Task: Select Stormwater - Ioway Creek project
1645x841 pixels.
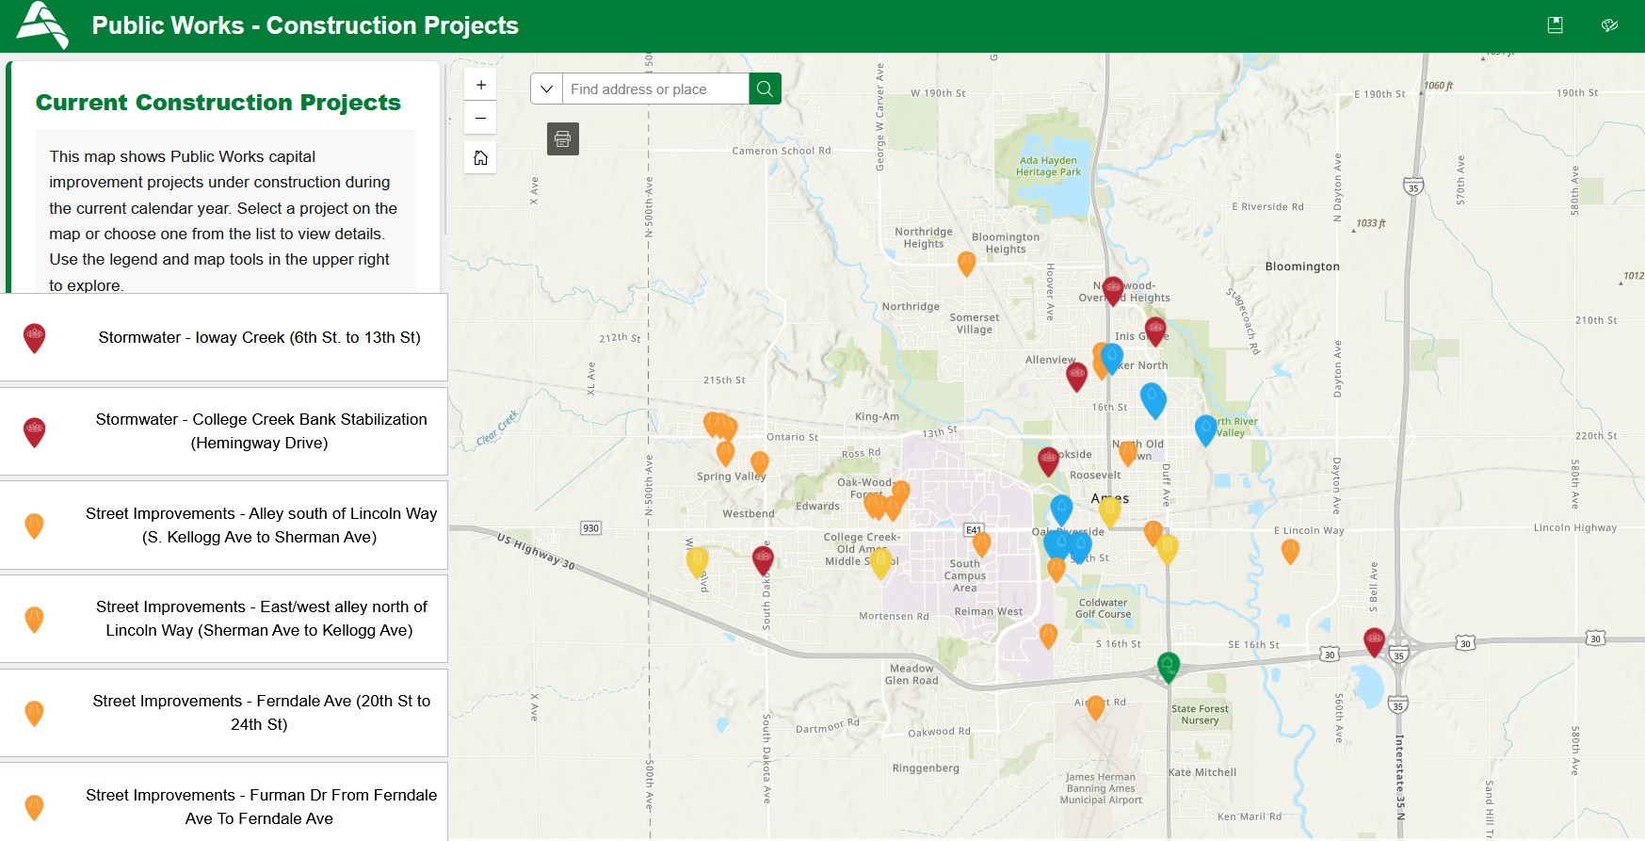Action: click(x=224, y=337)
